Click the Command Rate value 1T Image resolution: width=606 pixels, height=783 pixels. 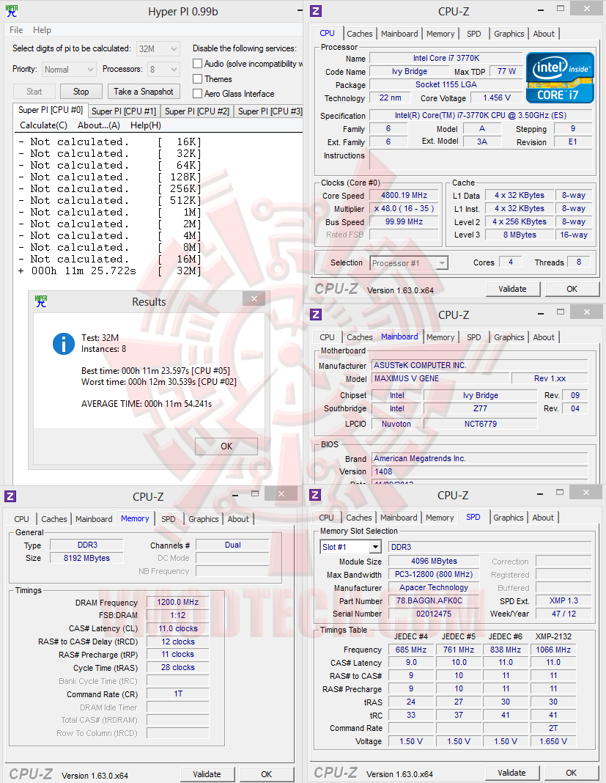tap(178, 694)
